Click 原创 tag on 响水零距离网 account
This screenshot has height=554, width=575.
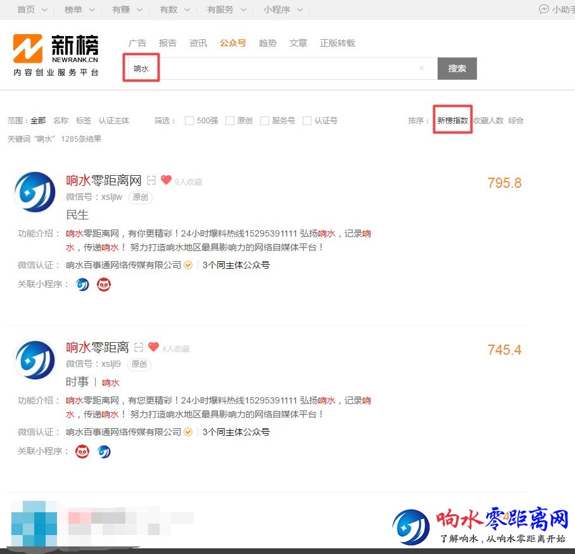tap(141, 197)
